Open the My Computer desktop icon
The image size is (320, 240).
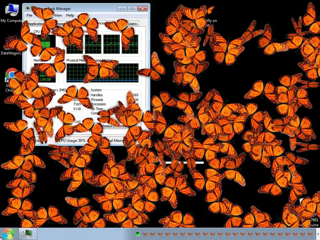11,13
